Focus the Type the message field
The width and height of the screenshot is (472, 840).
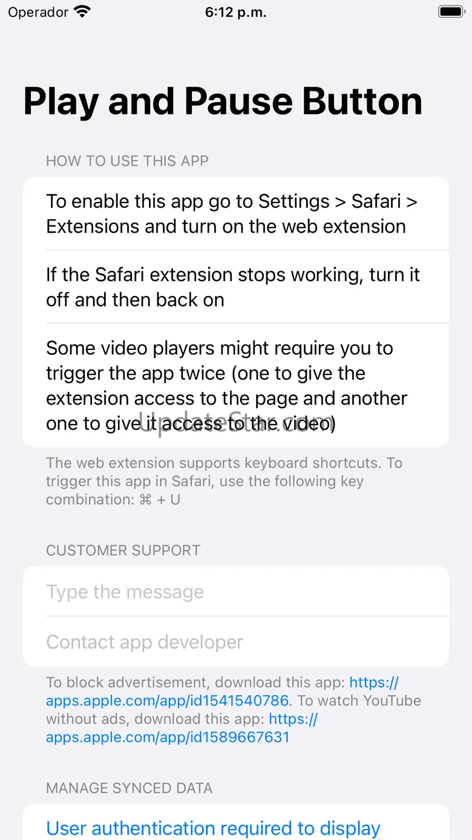click(x=236, y=591)
